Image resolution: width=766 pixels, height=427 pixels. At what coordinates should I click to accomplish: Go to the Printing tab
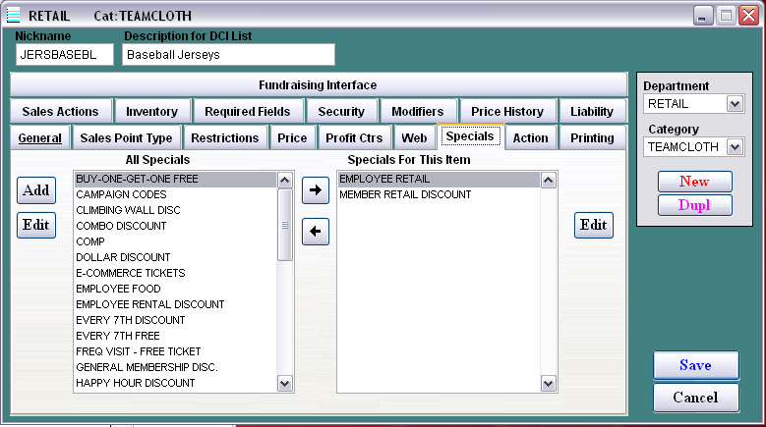[592, 138]
